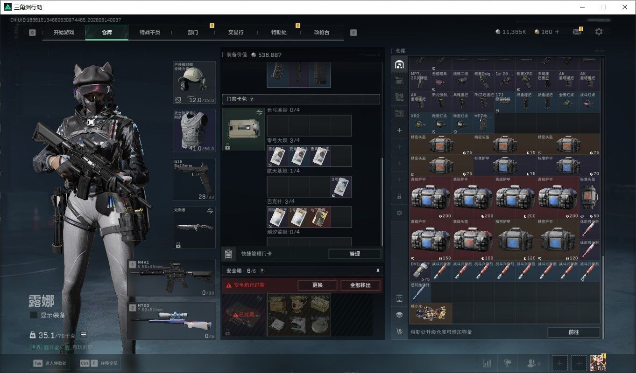Open the 特勤处 tab
The width and height of the screenshot is (636, 373).
pos(279,33)
